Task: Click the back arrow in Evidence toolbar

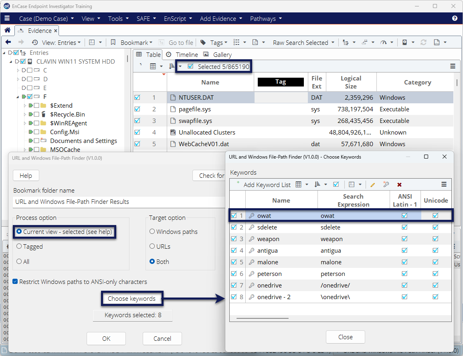Action: (x=8, y=42)
